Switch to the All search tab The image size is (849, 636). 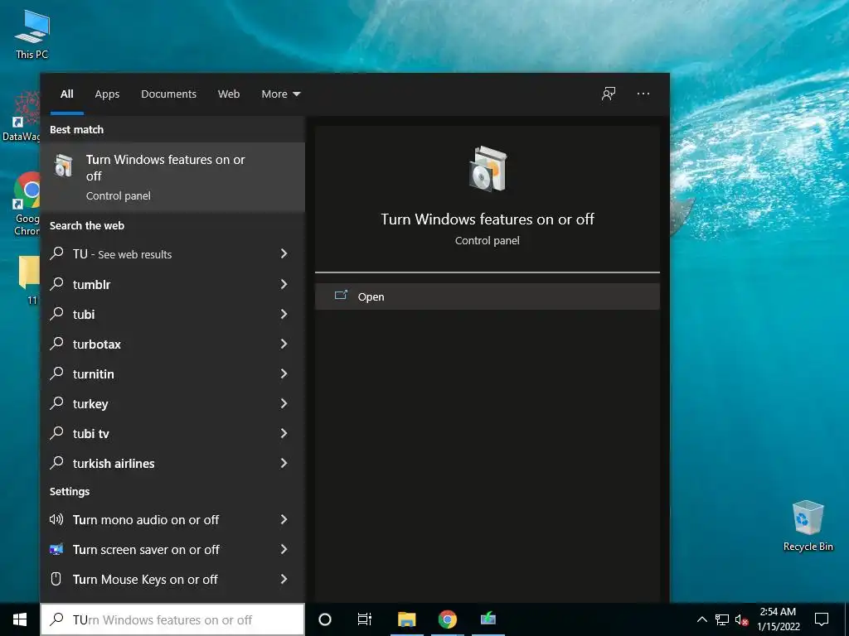67,94
